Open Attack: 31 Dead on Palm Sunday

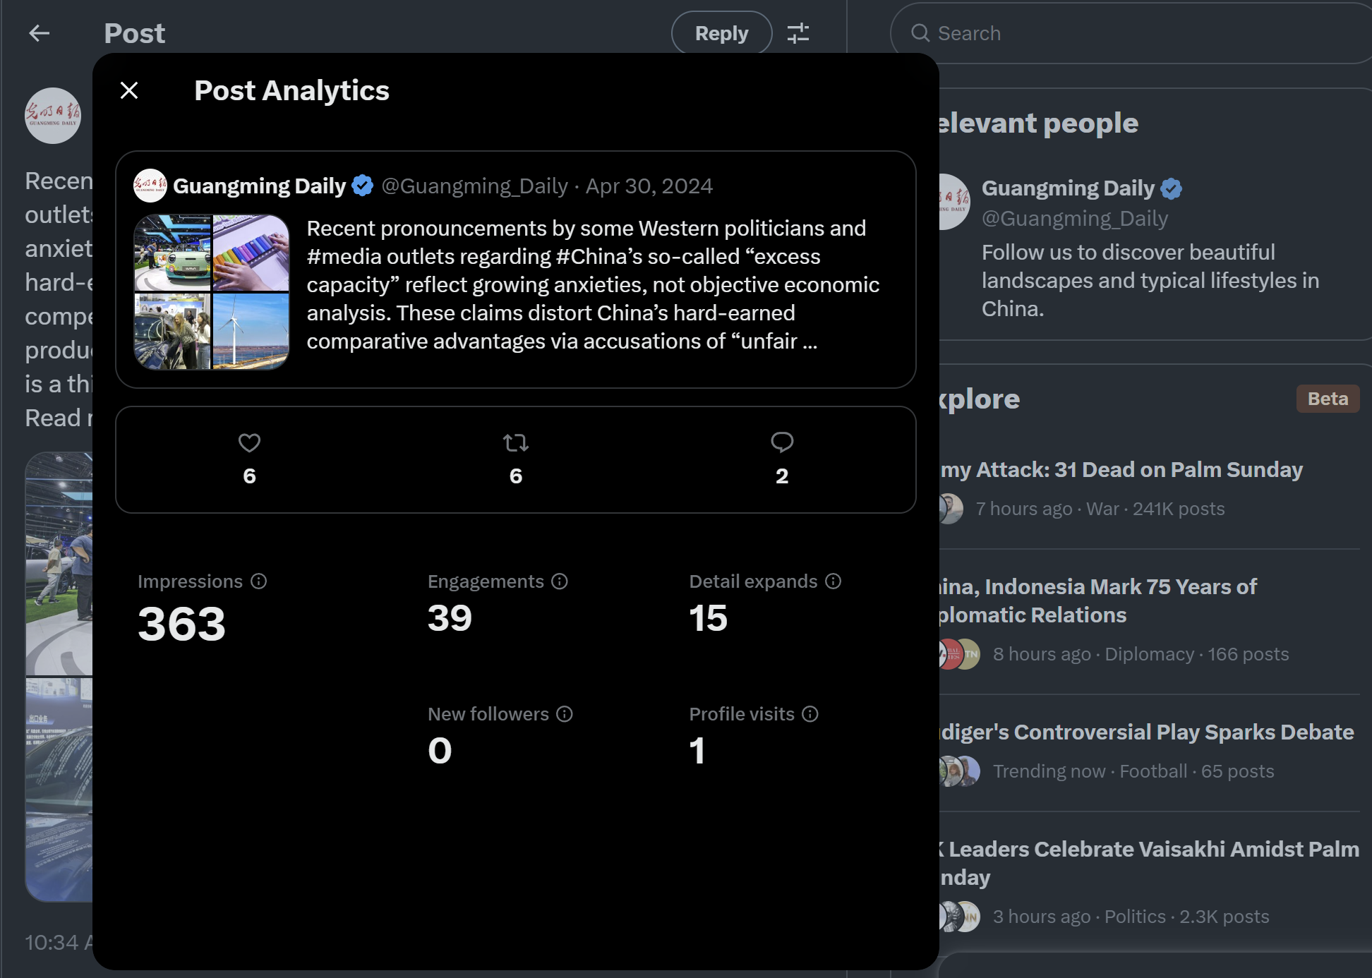coord(1121,470)
